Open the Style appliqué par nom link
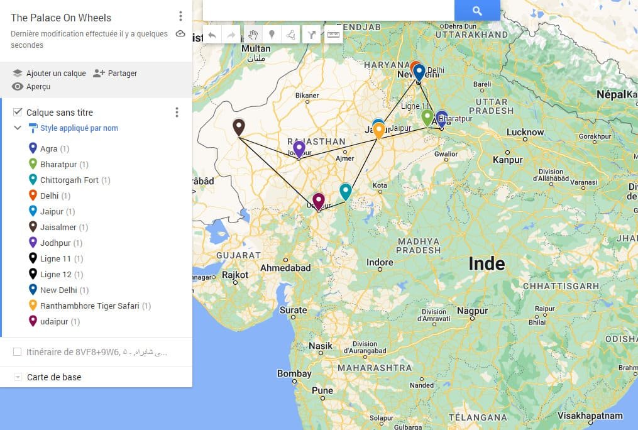Image resolution: width=638 pixels, height=430 pixels. click(79, 128)
